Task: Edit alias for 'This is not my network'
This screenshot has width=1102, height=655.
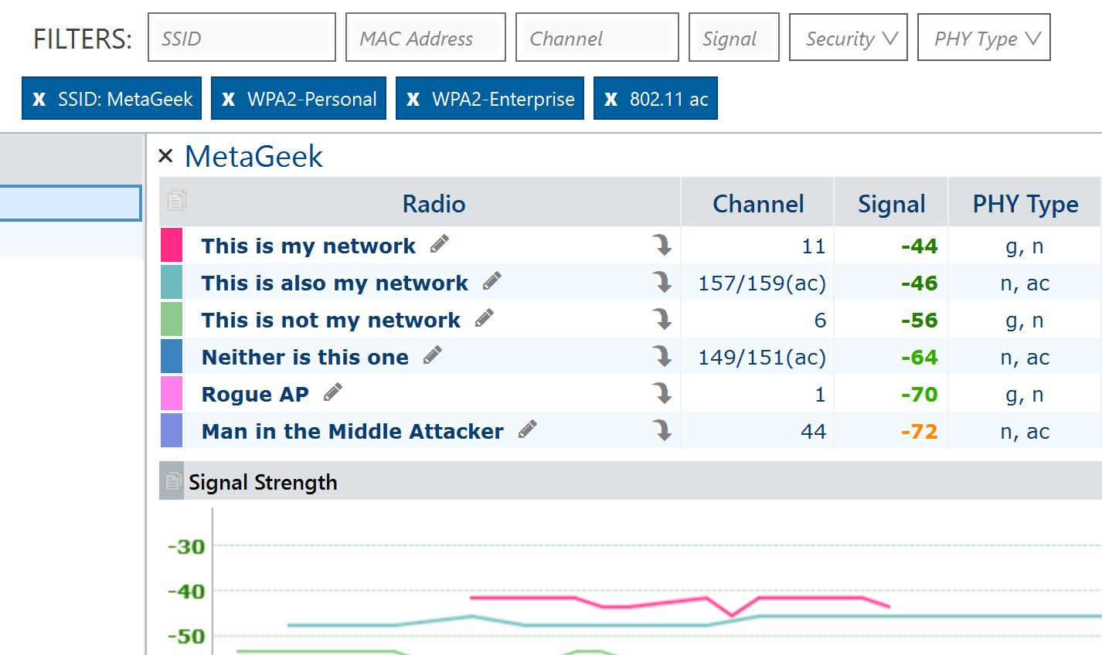Action: [485, 318]
